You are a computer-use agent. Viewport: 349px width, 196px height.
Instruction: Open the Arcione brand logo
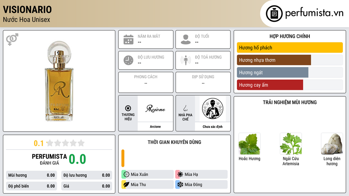coord(155,109)
